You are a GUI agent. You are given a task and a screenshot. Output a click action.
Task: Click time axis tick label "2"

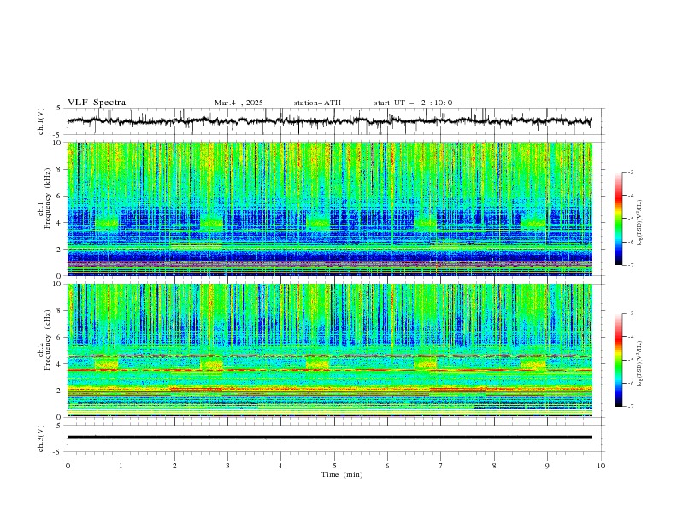174,466
